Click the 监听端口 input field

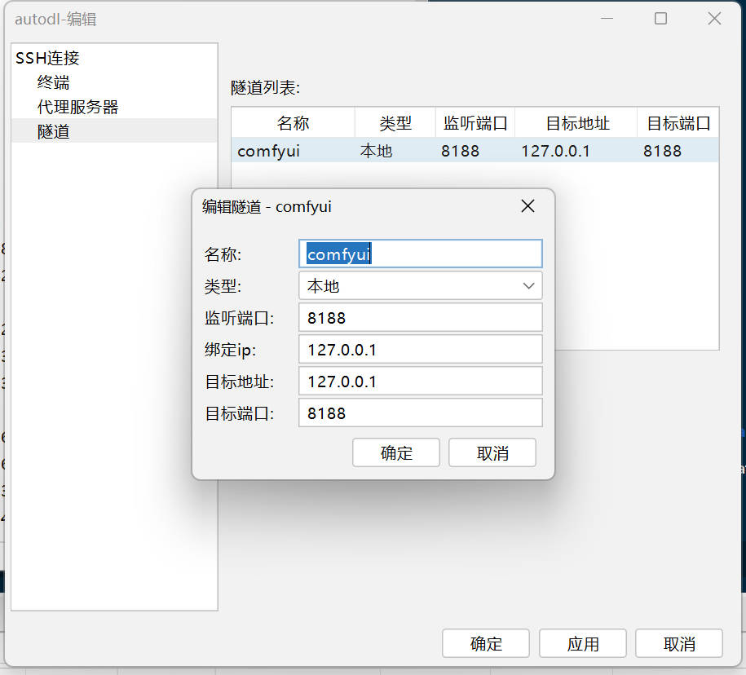pos(421,318)
